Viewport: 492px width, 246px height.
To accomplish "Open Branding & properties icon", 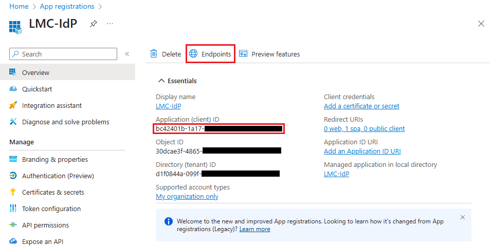I will click(13, 159).
